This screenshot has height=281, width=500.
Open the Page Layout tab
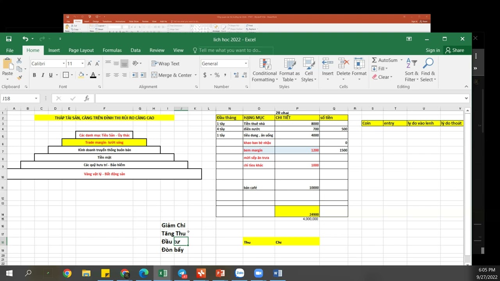(x=81, y=50)
